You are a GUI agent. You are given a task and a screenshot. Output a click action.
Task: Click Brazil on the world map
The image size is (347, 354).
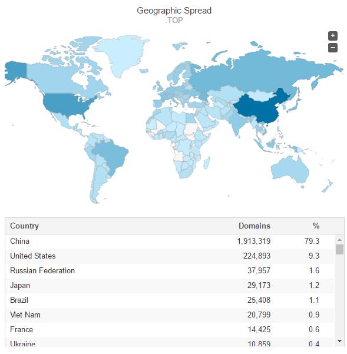pyautogui.click(x=112, y=156)
